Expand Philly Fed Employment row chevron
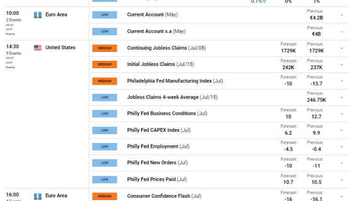The height and width of the screenshot is (201, 352). [x=342, y=146]
